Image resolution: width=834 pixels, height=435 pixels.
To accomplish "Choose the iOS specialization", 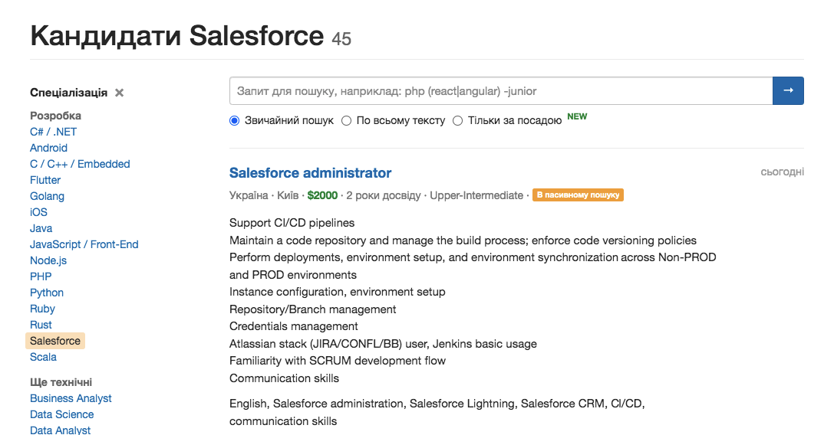I will pyautogui.click(x=38, y=212).
